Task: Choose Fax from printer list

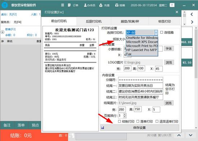Action: tap(142, 54)
